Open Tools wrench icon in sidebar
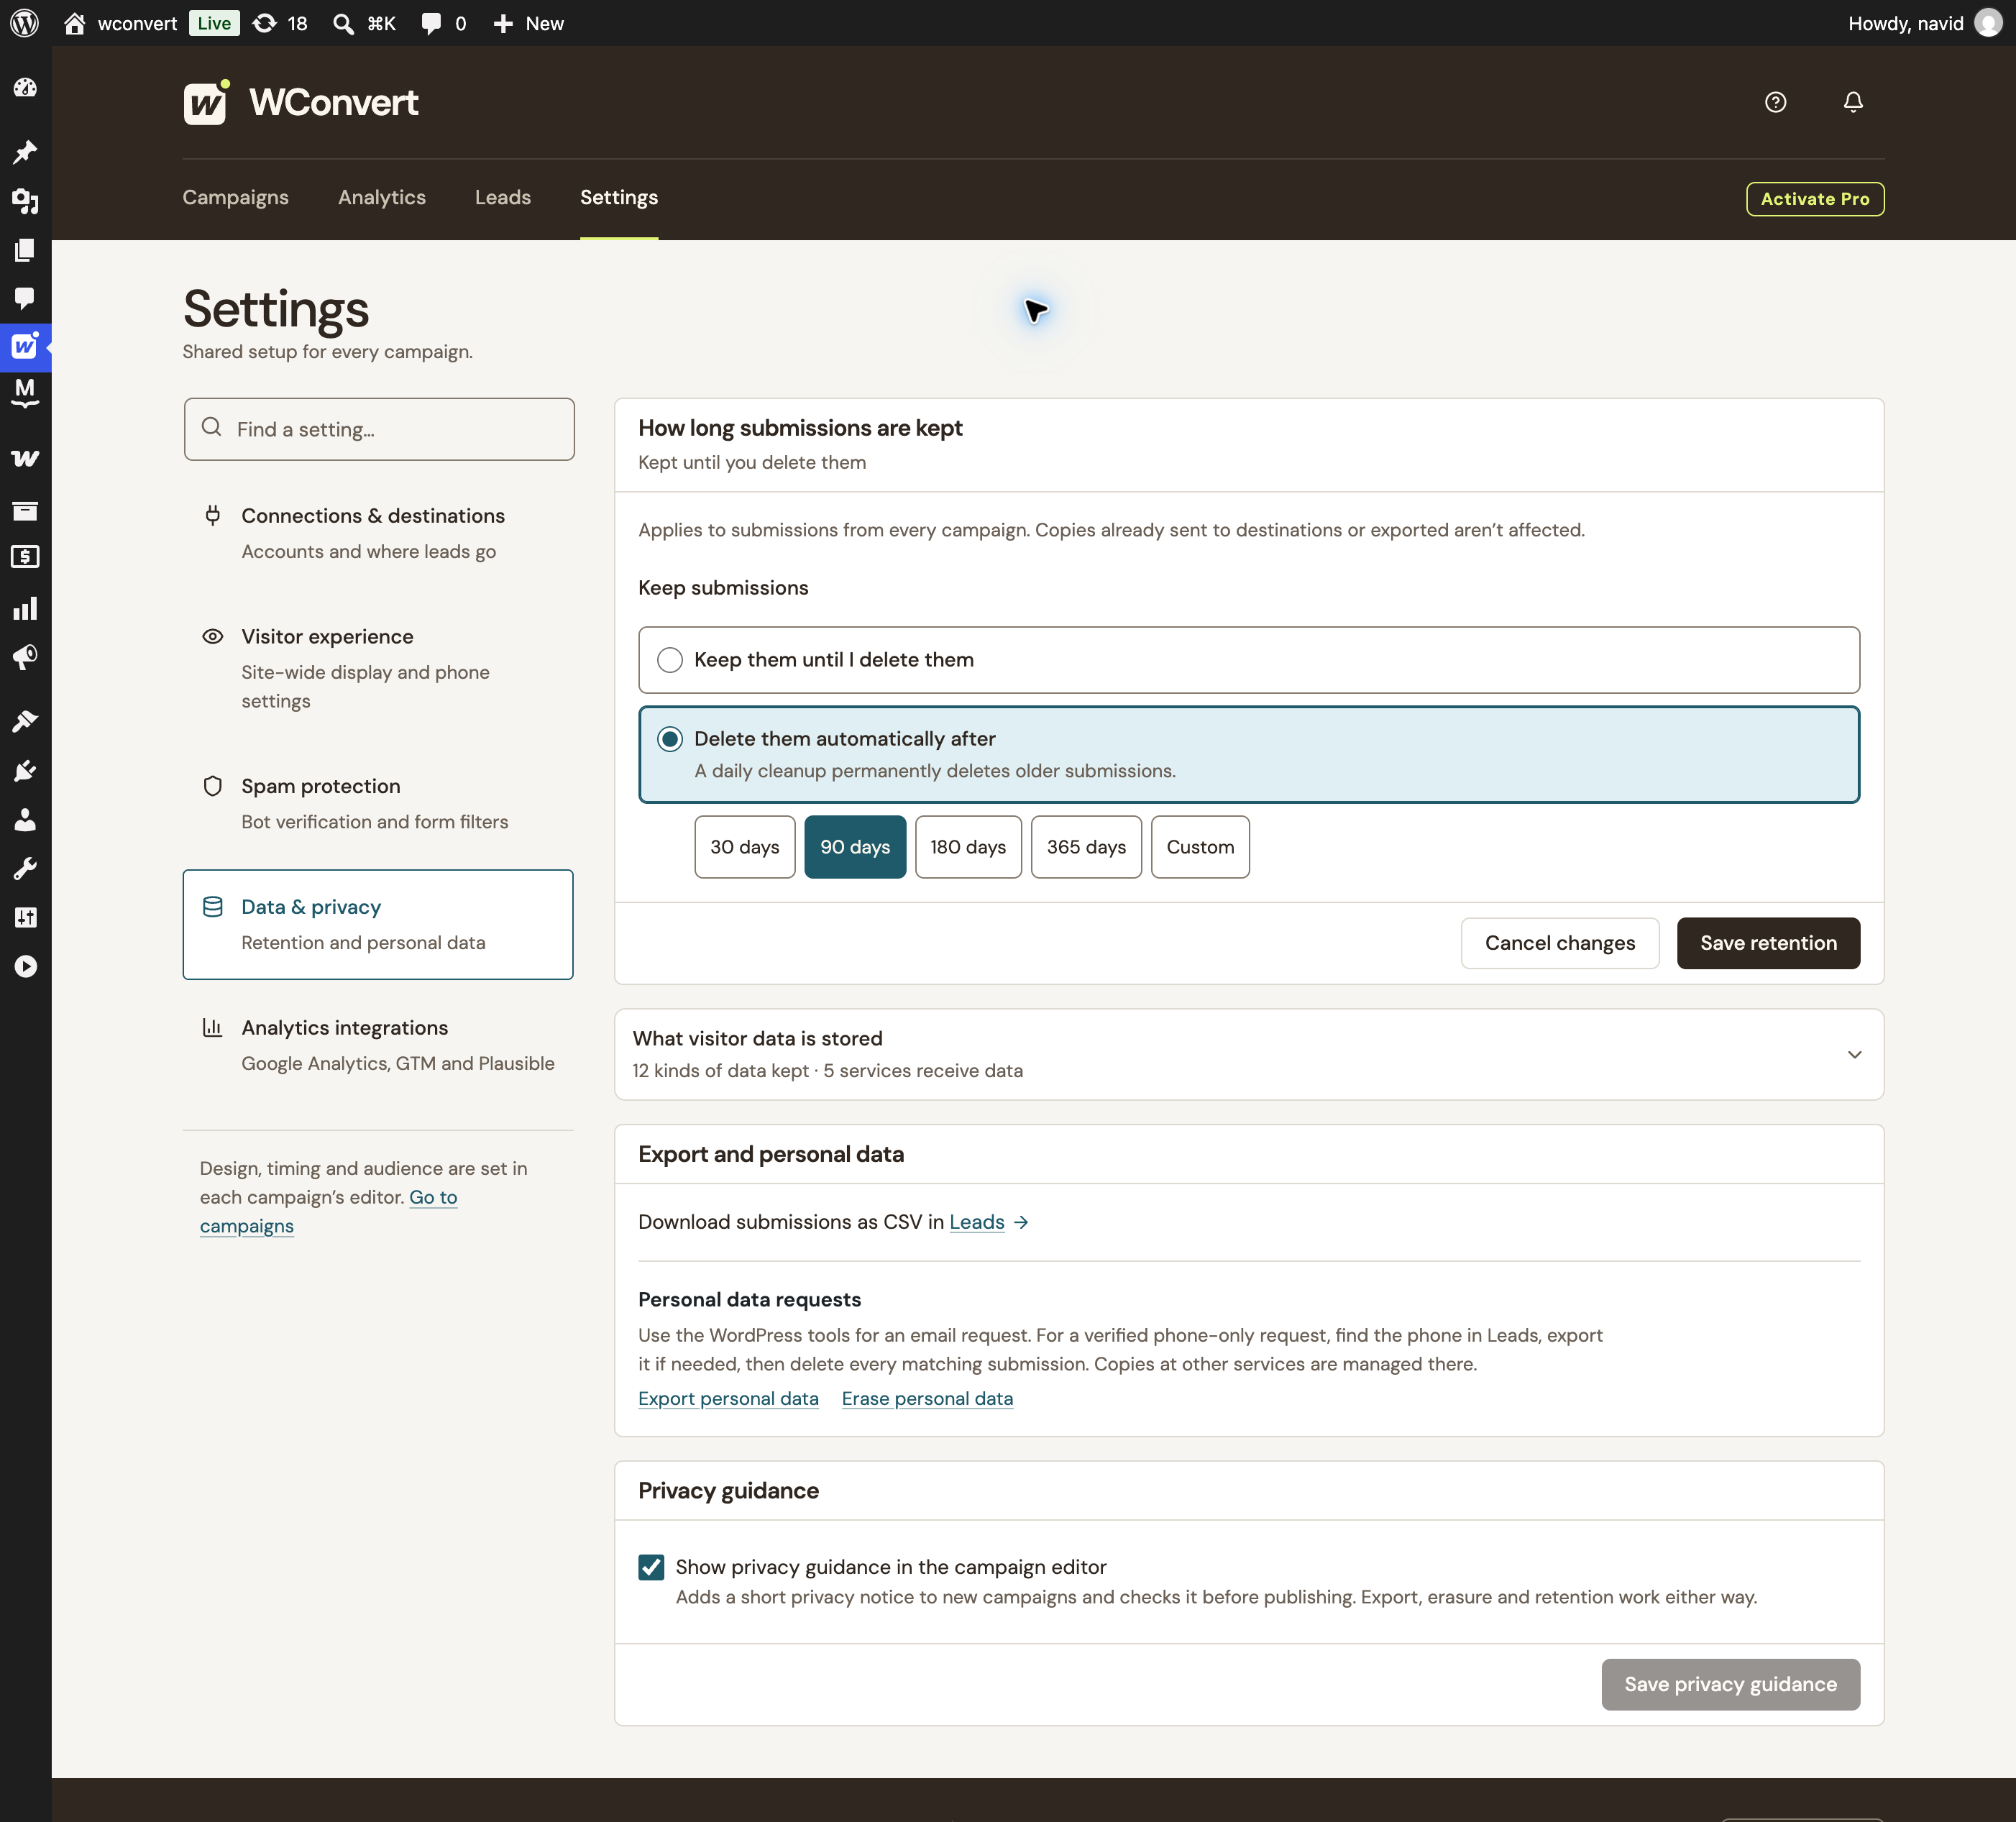The width and height of the screenshot is (2016, 1822). point(25,868)
